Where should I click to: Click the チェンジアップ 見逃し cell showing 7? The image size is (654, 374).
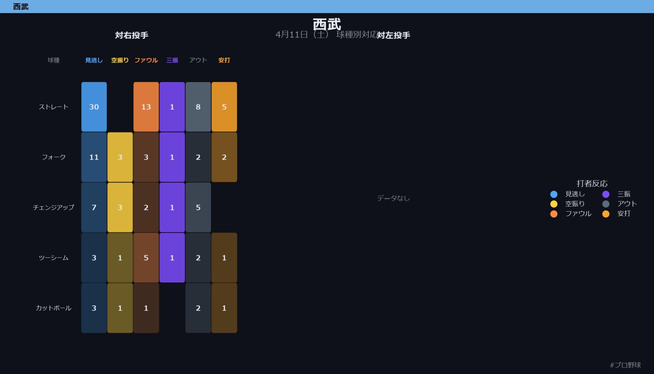coord(94,207)
